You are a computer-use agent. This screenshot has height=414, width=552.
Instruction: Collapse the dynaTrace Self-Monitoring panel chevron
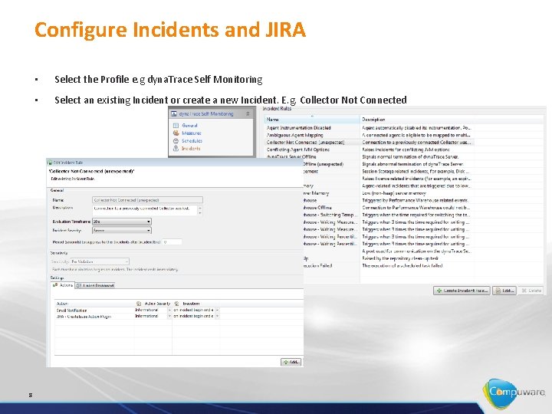[248, 113]
